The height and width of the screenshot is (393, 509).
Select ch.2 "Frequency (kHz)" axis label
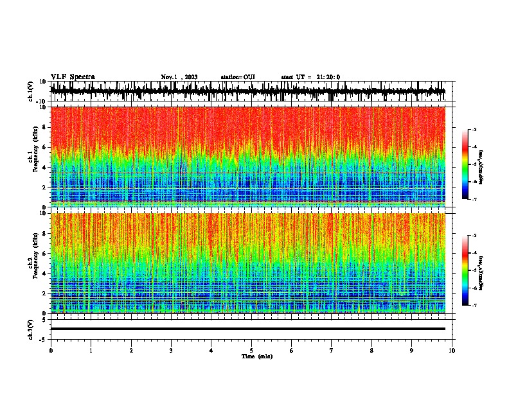coord(35,256)
